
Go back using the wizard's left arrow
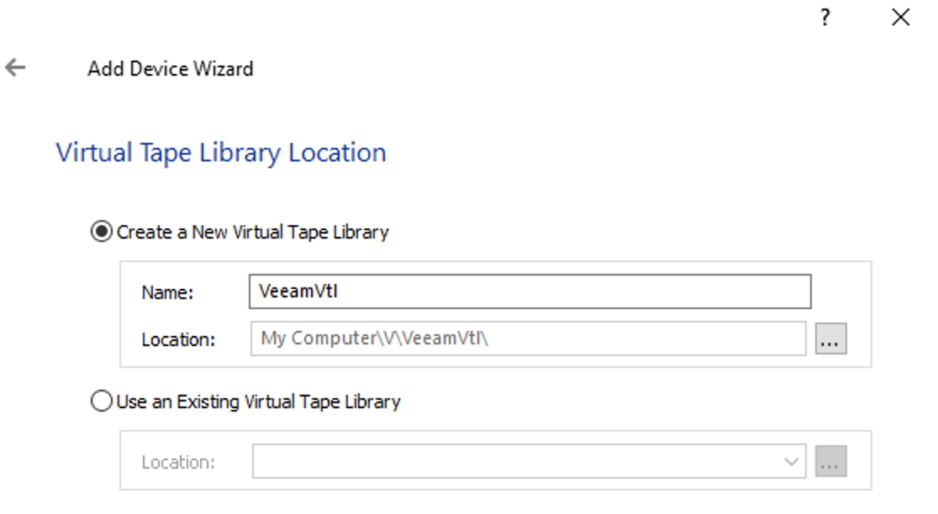[15, 67]
